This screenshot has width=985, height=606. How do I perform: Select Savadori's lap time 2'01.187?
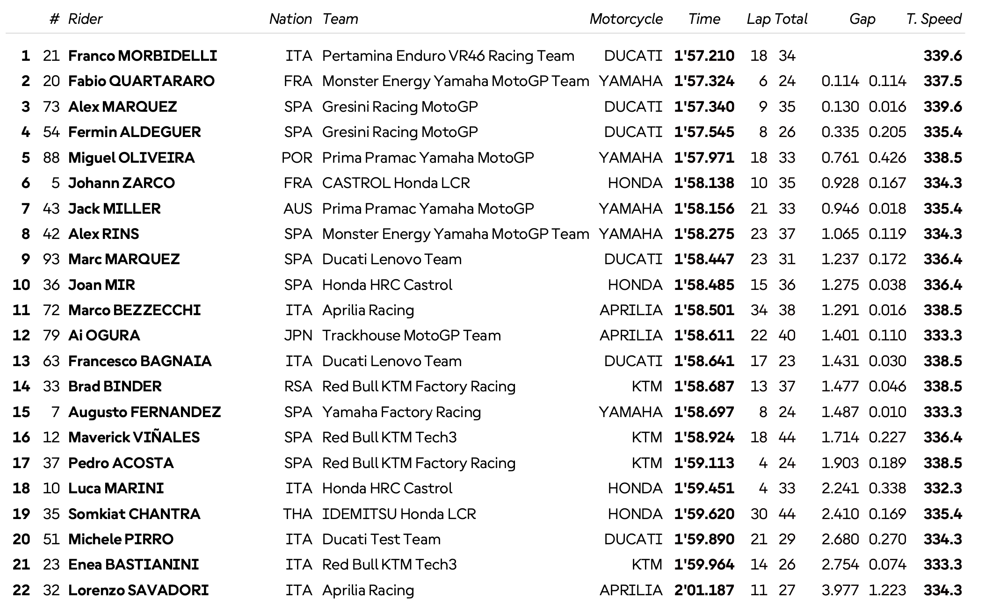(704, 590)
